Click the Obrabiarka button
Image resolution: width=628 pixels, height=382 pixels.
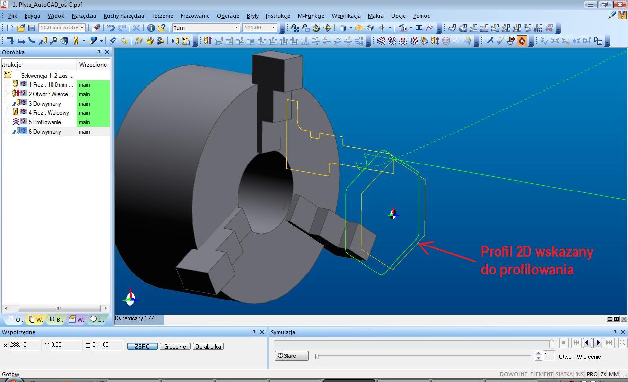click(x=209, y=346)
